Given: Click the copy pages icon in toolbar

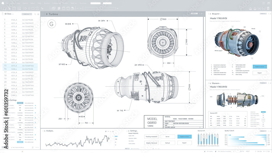Looking at the screenshot, I should pyautogui.click(x=59, y=8).
